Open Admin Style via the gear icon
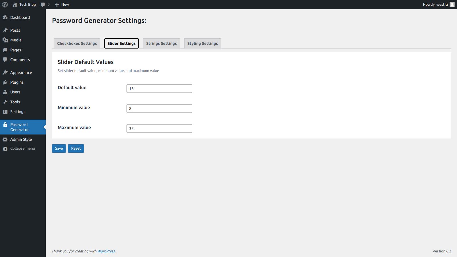The width and height of the screenshot is (457, 257). click(5, 139)
